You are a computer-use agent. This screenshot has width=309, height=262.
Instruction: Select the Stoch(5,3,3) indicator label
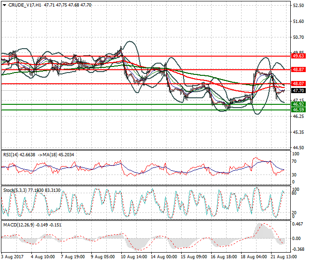(x=15, y=191)
